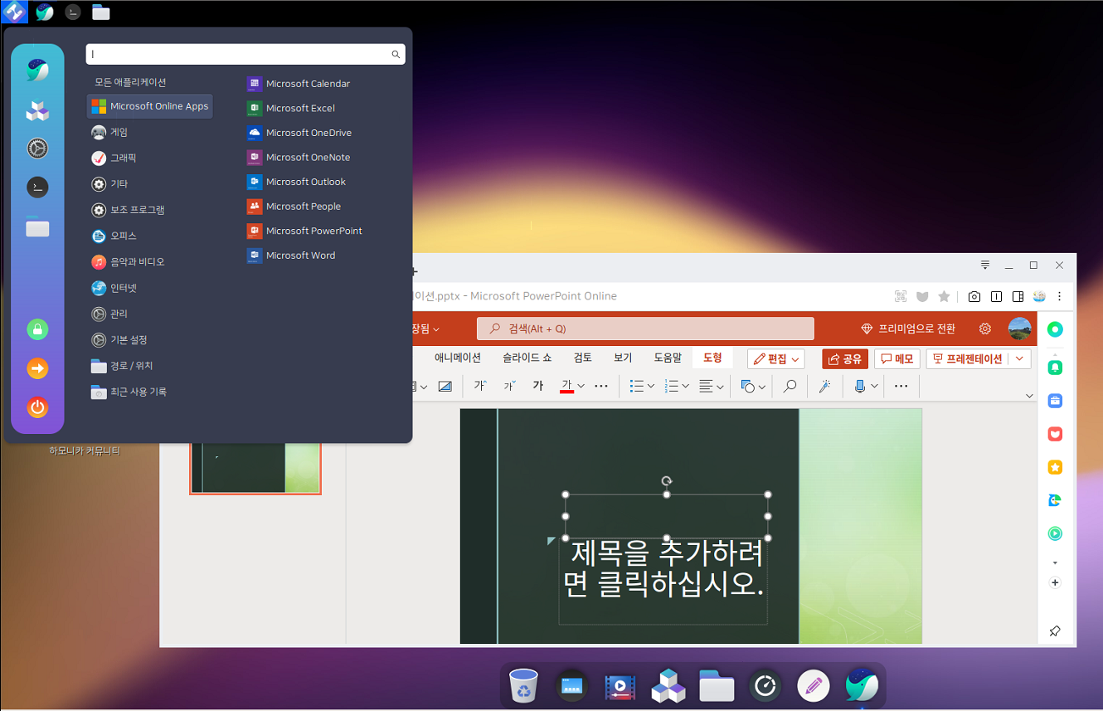Select the shapes insert tool

[747, 386]
